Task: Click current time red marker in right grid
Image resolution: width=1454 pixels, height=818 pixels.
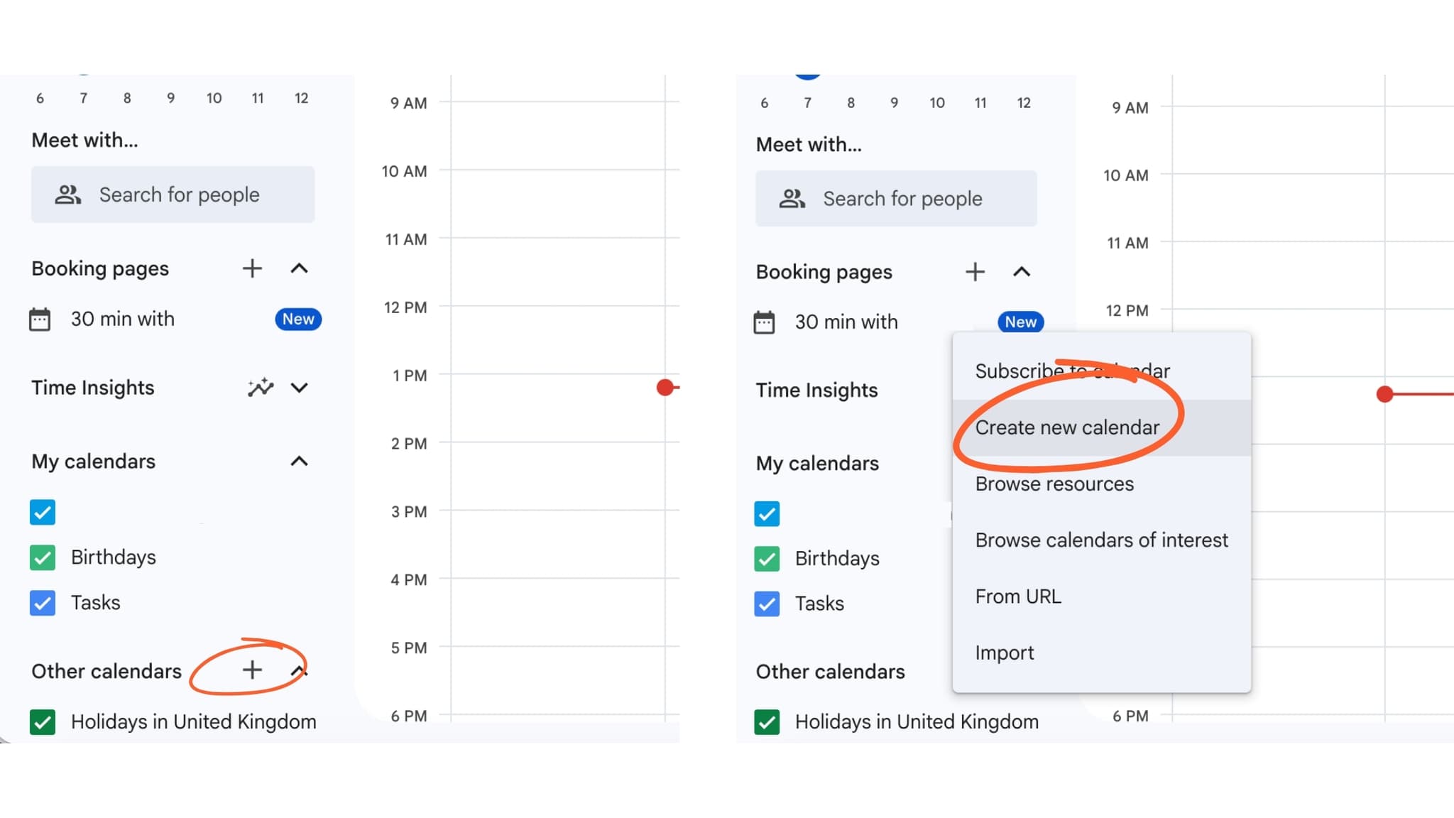Action: coord(1384,394)
